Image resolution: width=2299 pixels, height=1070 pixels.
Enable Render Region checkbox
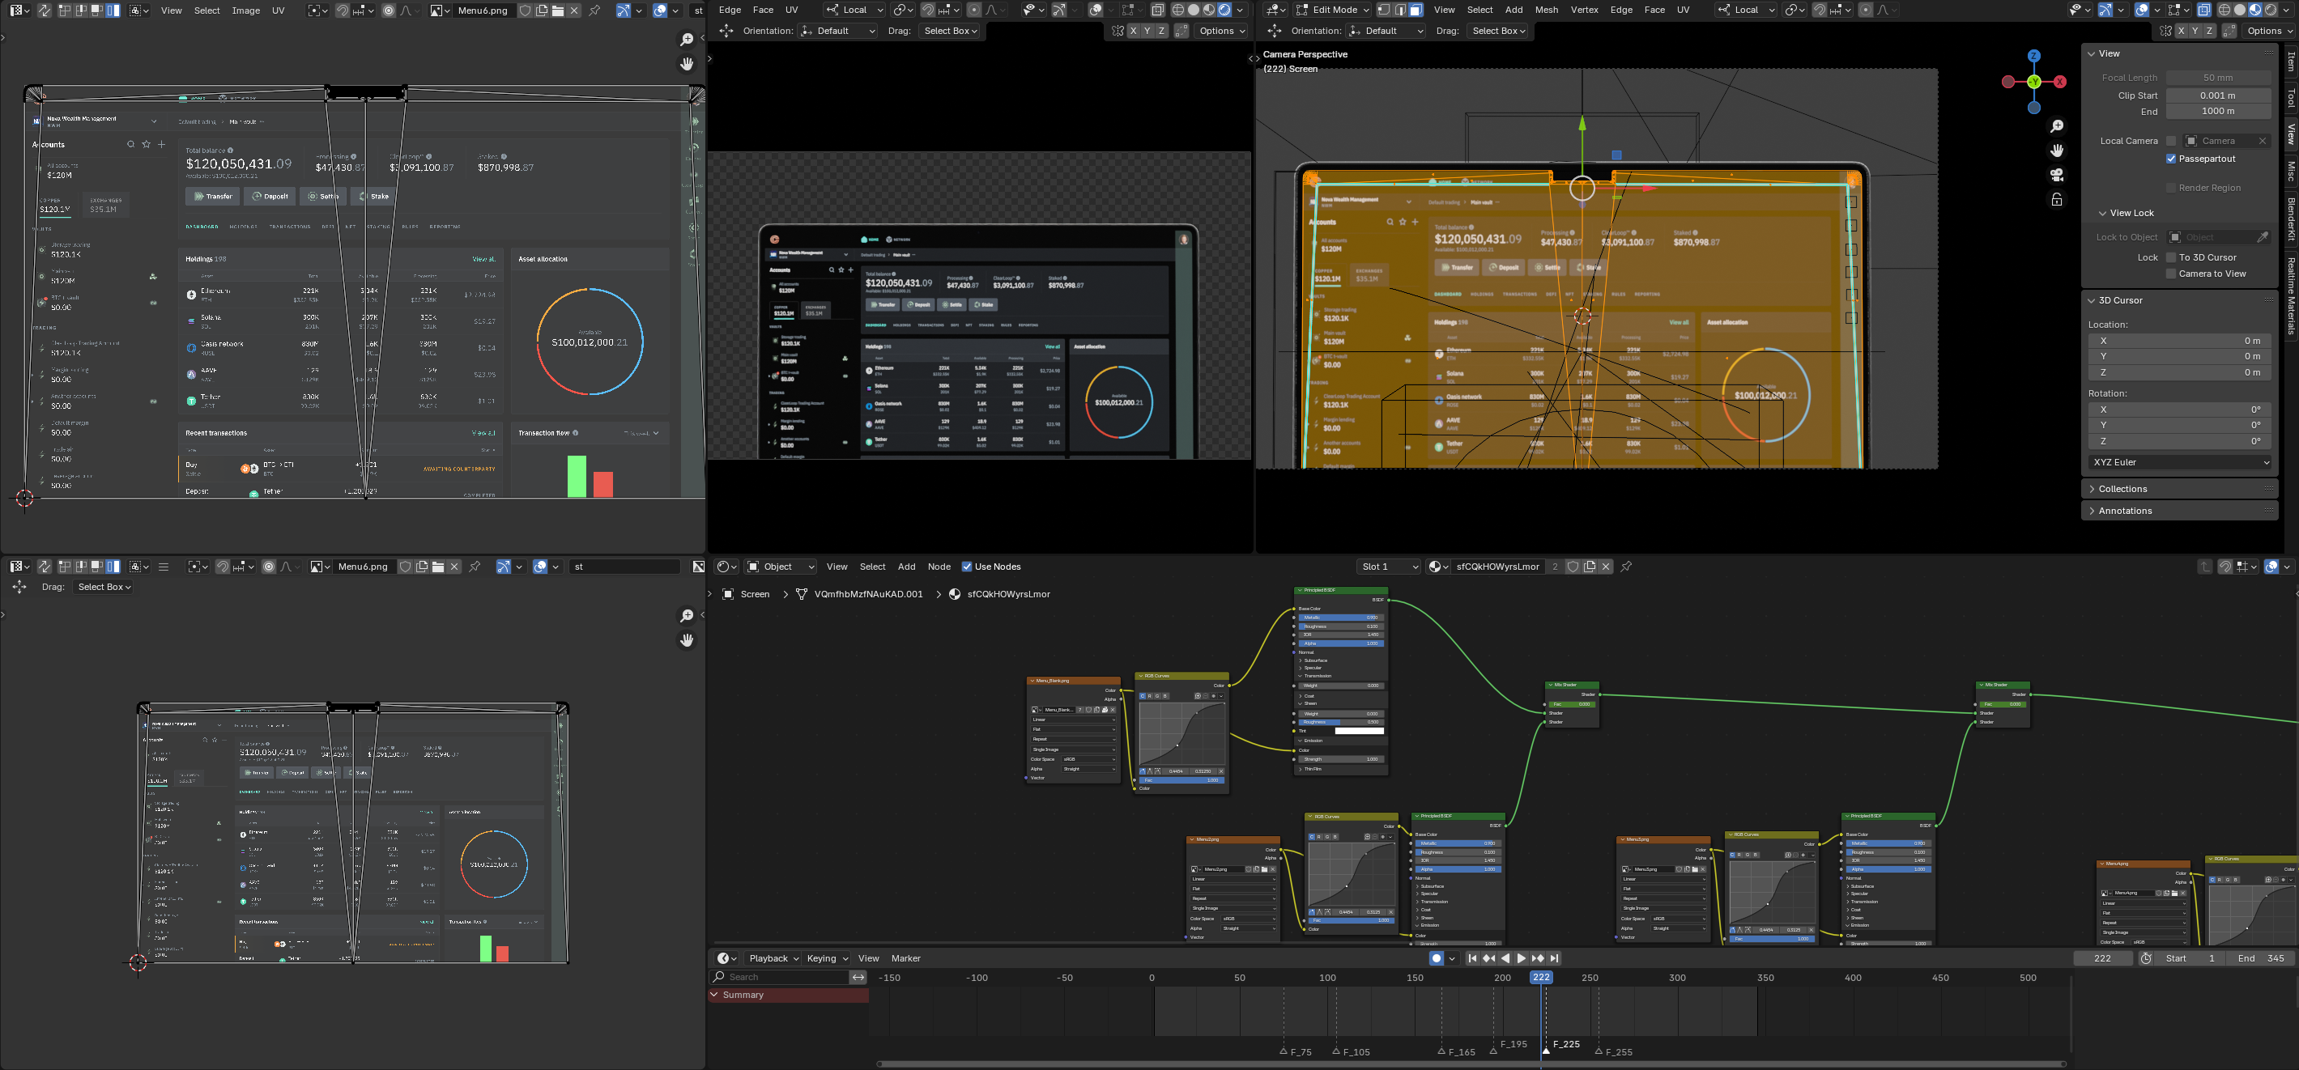click(x=2171, y=187)
